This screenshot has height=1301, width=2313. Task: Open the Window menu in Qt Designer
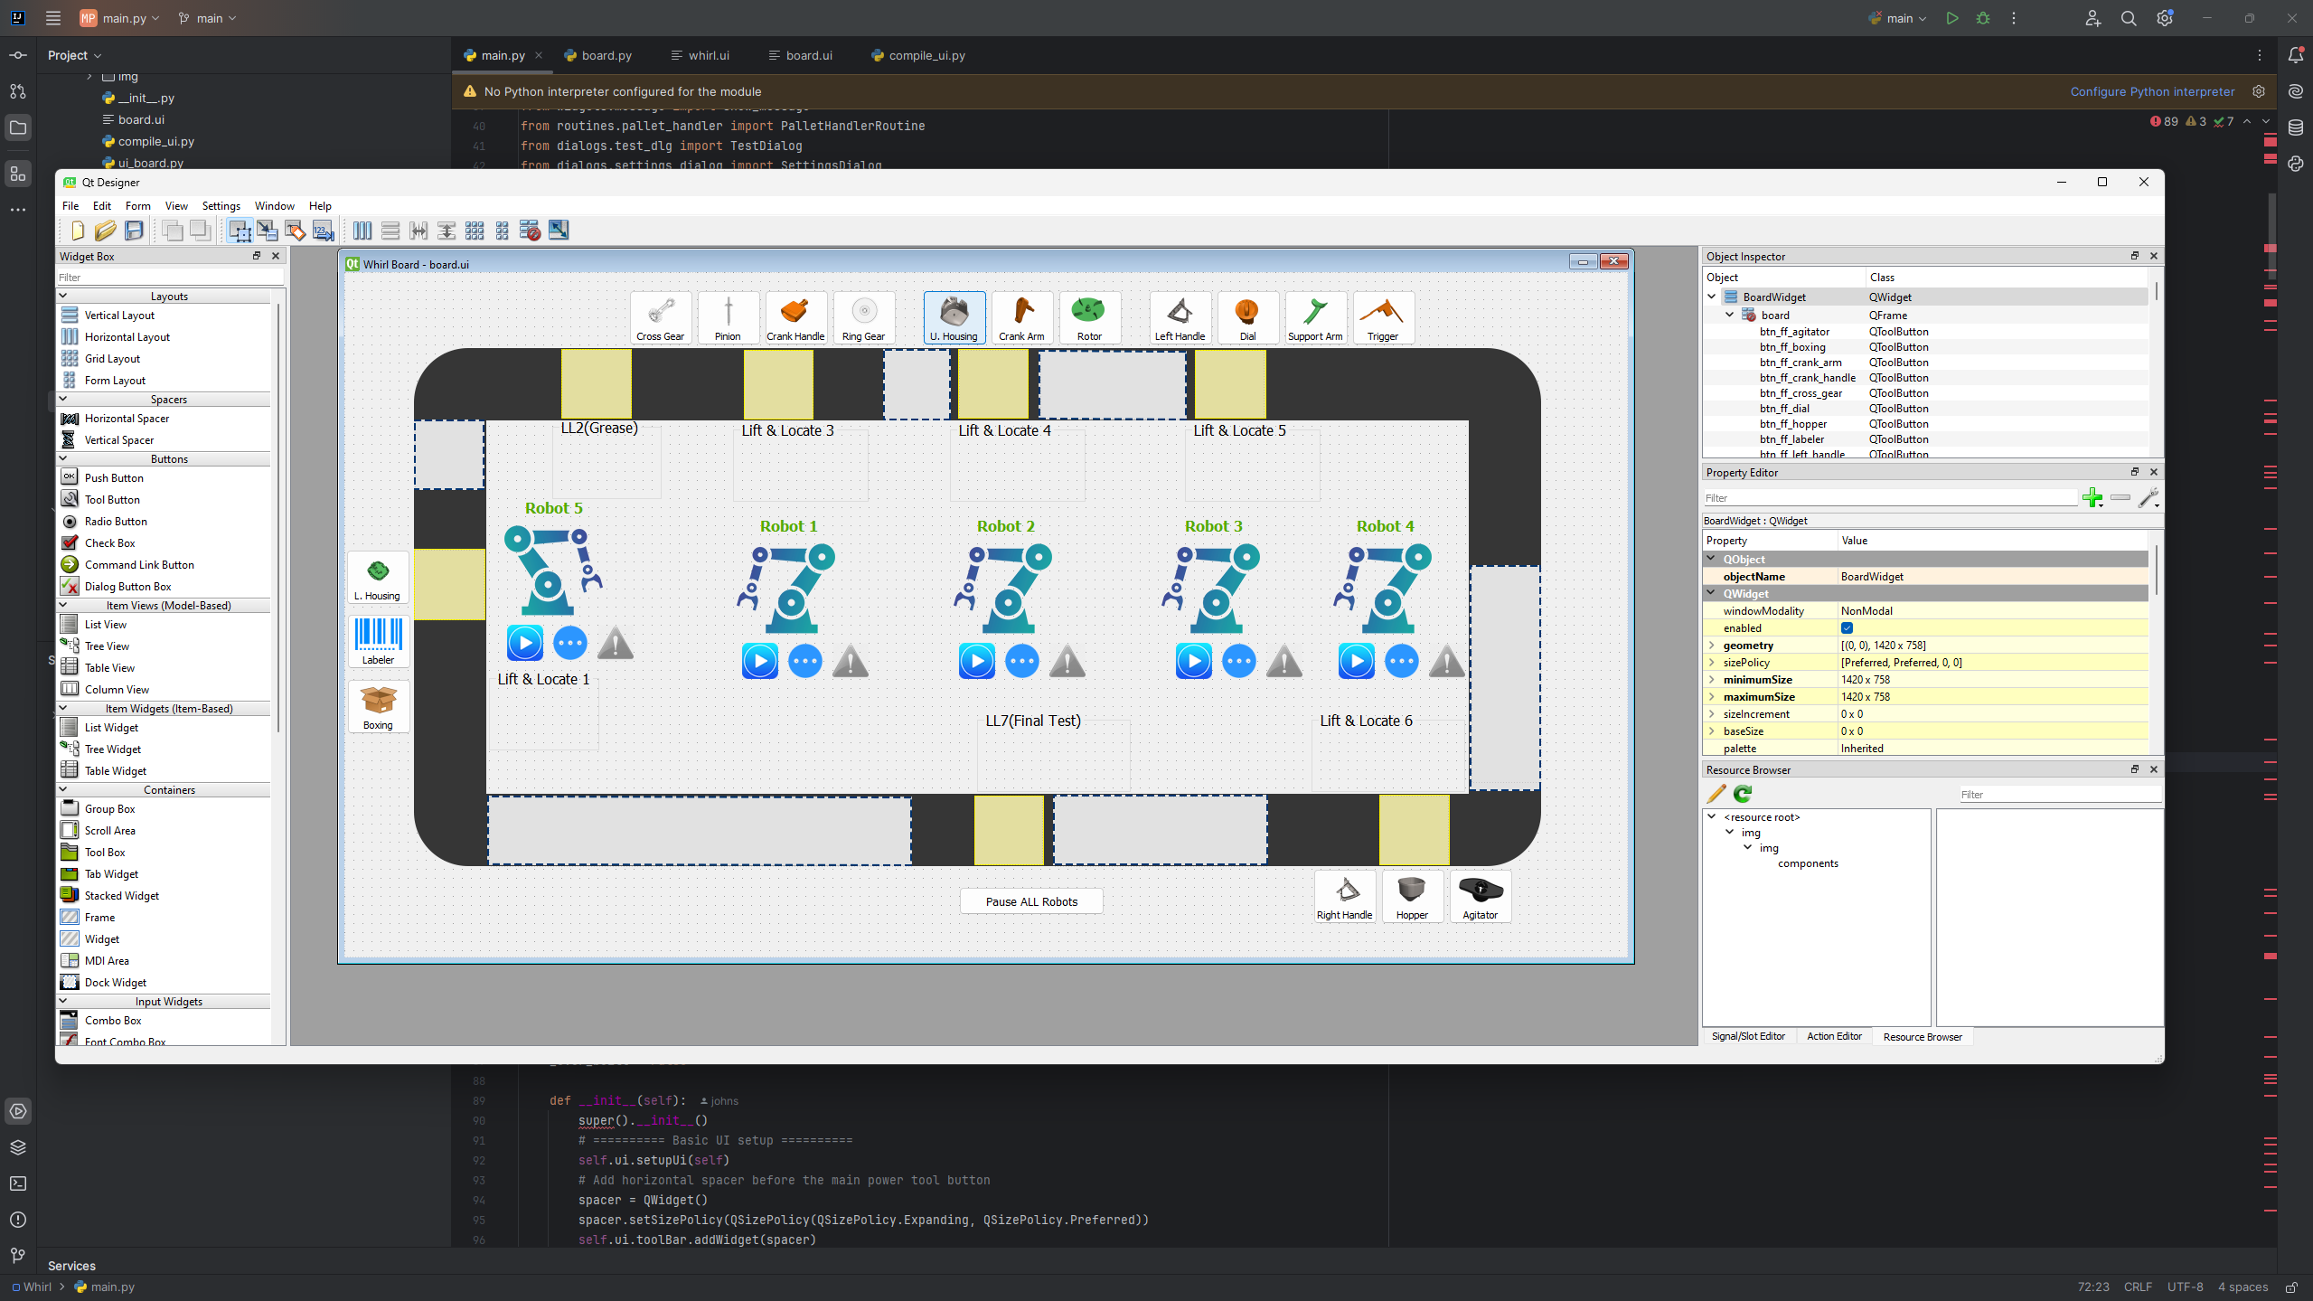[x=275, y=206]
